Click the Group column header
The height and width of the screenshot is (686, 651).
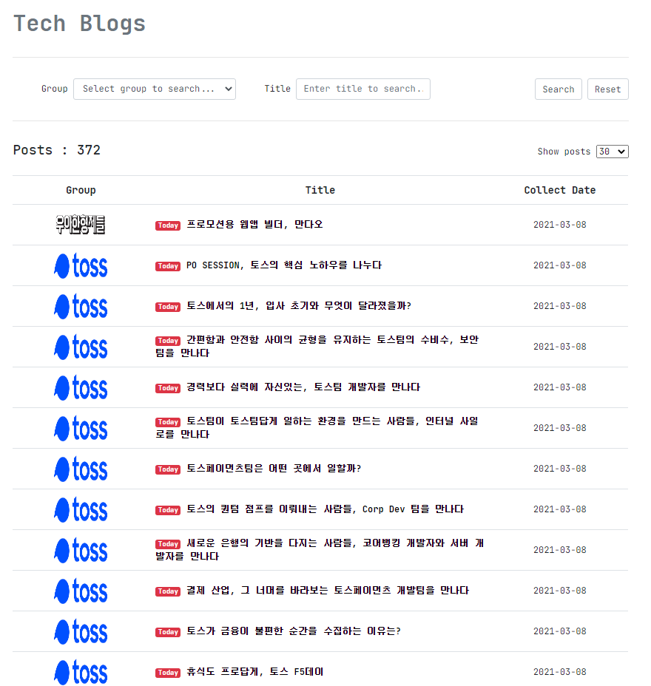(81, 190)
